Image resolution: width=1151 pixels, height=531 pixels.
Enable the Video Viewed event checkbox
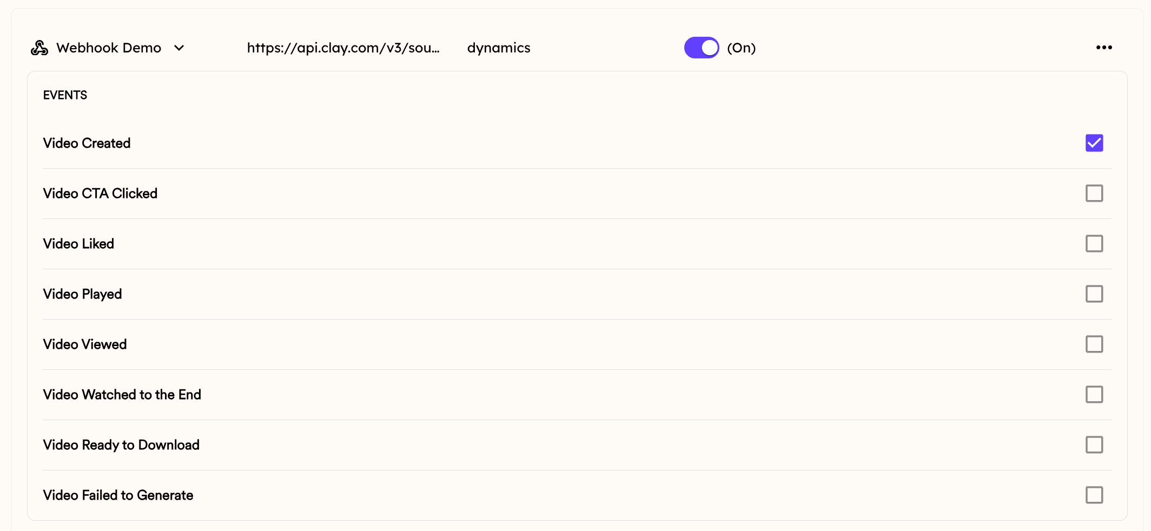1094,344
